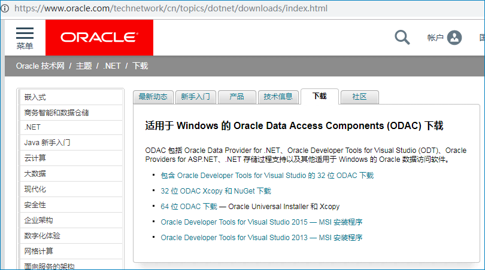Select 数字化体验 in sidebar
485x270 pixels.
point(71,236)
